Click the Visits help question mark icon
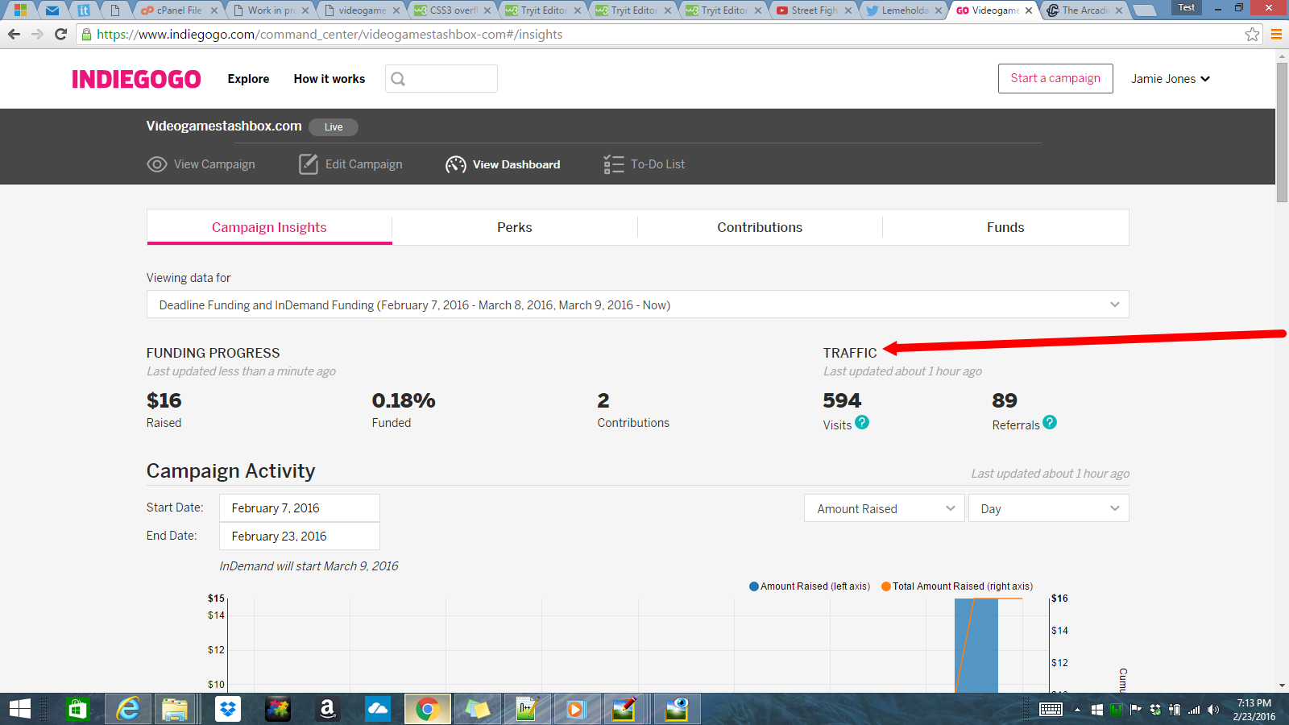The width and height of the screenshot is (1289, 725). point(862,422)
